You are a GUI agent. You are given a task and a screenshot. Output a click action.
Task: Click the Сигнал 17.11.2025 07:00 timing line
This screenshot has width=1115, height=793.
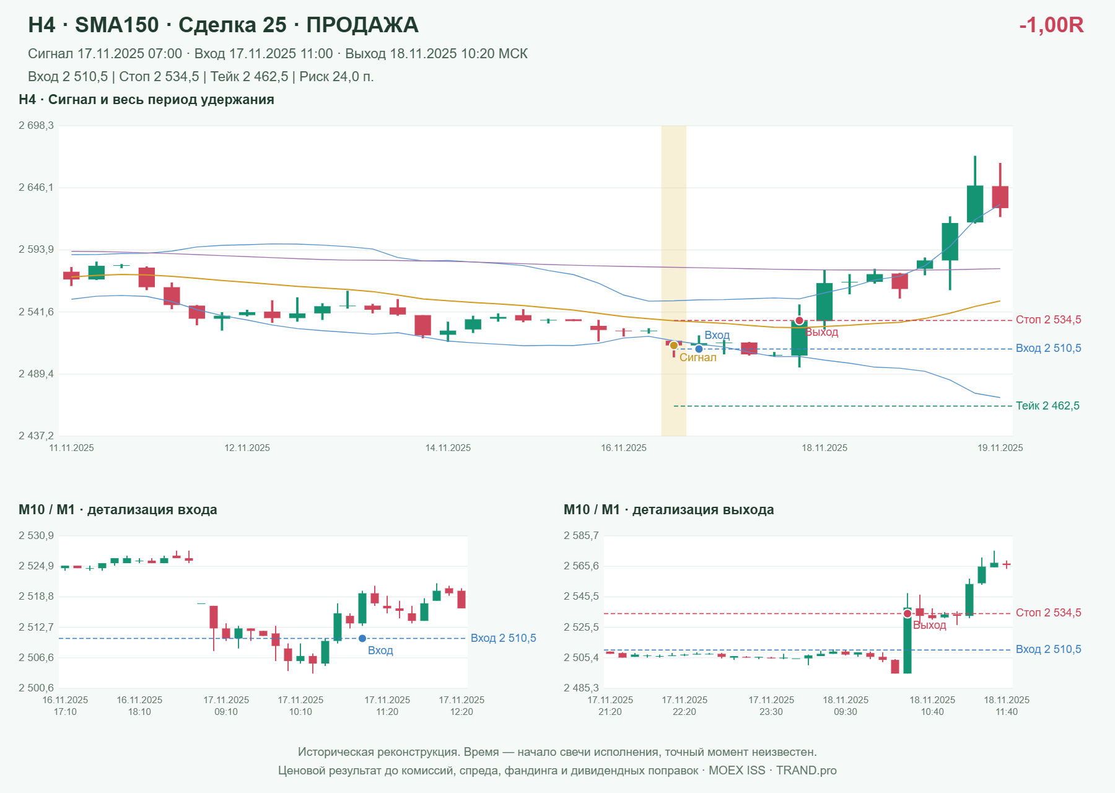click(x=278, y=54)
